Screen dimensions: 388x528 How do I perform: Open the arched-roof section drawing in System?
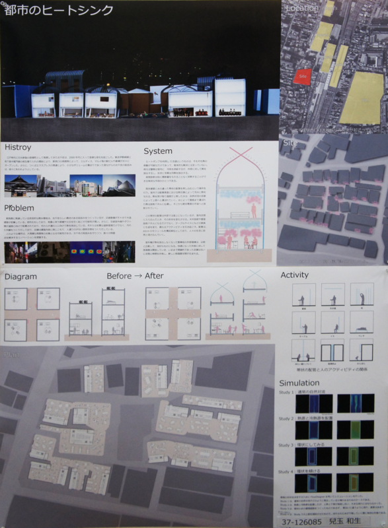click(x=239, y=204)
